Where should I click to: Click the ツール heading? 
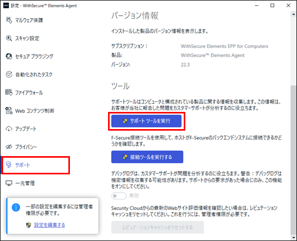coord(121,86)
